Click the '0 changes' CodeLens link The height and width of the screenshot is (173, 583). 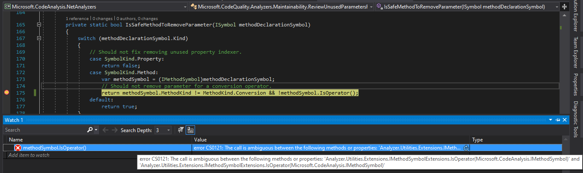pos(102,19)
